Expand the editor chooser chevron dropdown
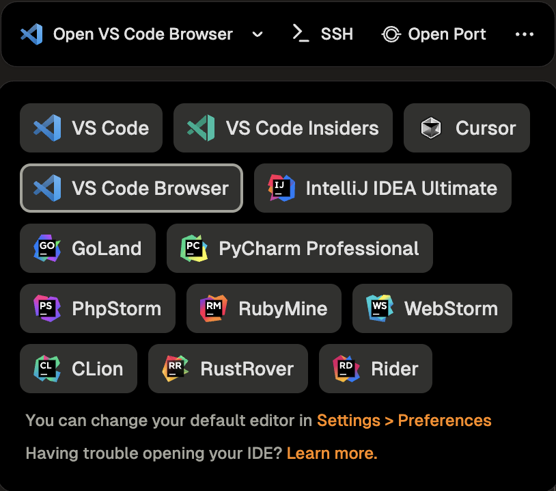Image resolution: width=556 pixels, height=491 pixels. pyautogui.click(x=258, y=34)
